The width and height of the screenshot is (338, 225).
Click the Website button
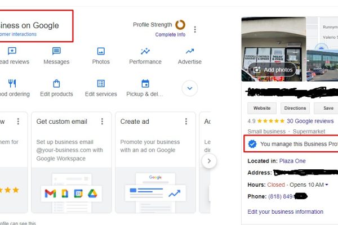coord(262,108)
